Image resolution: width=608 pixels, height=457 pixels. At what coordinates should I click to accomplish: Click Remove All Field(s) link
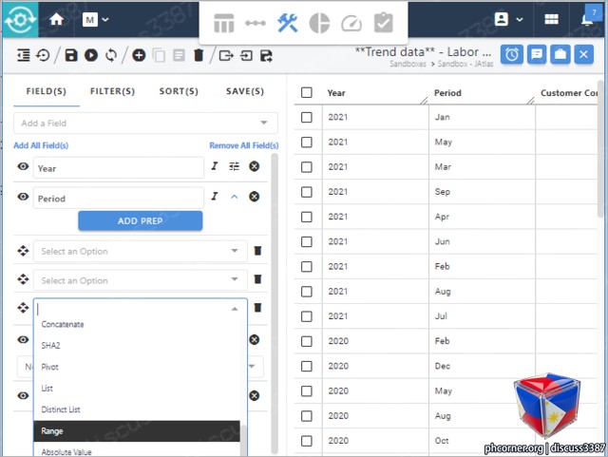tap(244, 145)
